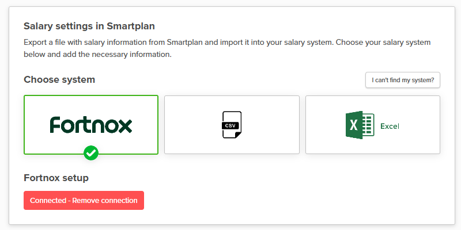461x230 pixels.
Task: Click the "Choose system" heading
Action: (x=59, y=79)
